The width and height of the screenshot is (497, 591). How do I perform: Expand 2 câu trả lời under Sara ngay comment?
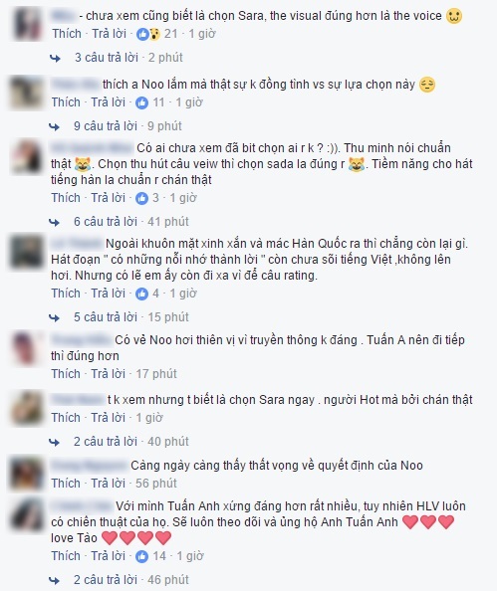pyautogui.click(x=106, y=442)
